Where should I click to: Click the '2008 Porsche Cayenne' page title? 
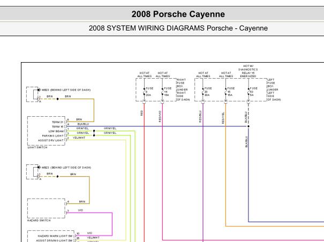[x=178, y=14]
